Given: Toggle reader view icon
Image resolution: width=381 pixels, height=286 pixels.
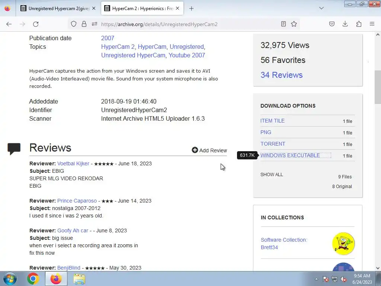Looking at the screenshot, I should tap(283, 24).
